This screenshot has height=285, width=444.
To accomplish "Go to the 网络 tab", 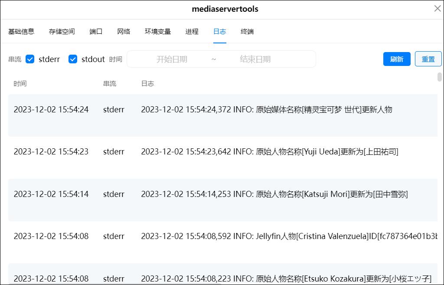I will click(x=124, y=31).
